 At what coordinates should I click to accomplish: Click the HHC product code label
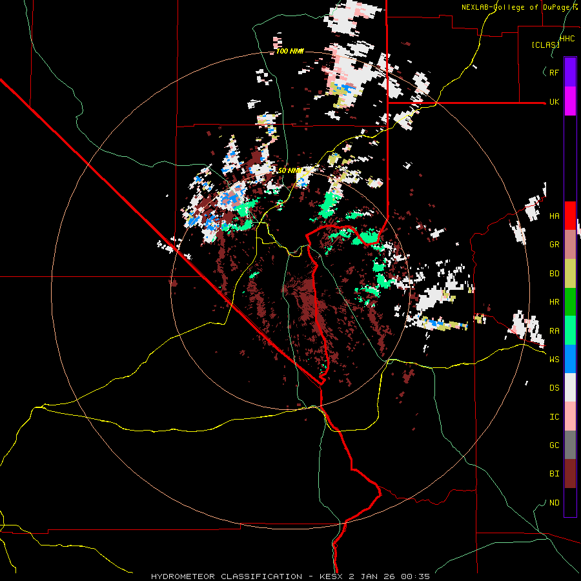click(x=567, y=39)
